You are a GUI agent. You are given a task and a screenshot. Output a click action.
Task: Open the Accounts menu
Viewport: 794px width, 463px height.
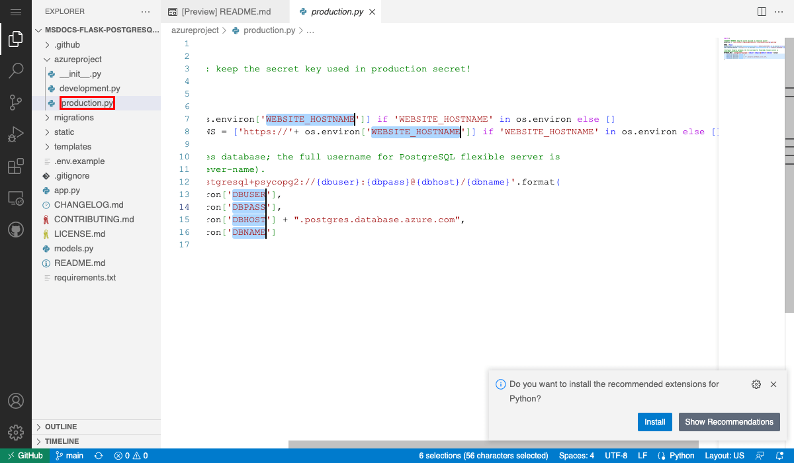pos(16,400)
